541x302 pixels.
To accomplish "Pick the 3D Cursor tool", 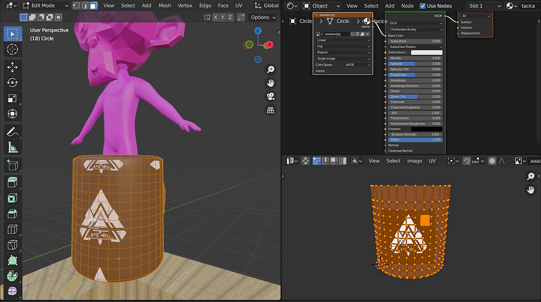I will (x=12, y=50).
